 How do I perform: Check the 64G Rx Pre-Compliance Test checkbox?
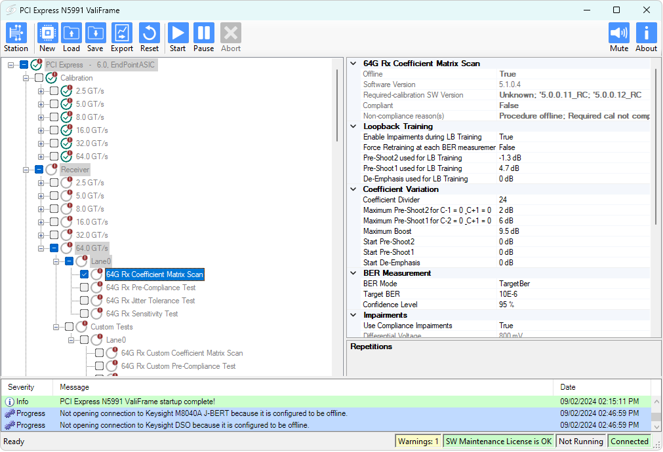click(x=84, y=288)
